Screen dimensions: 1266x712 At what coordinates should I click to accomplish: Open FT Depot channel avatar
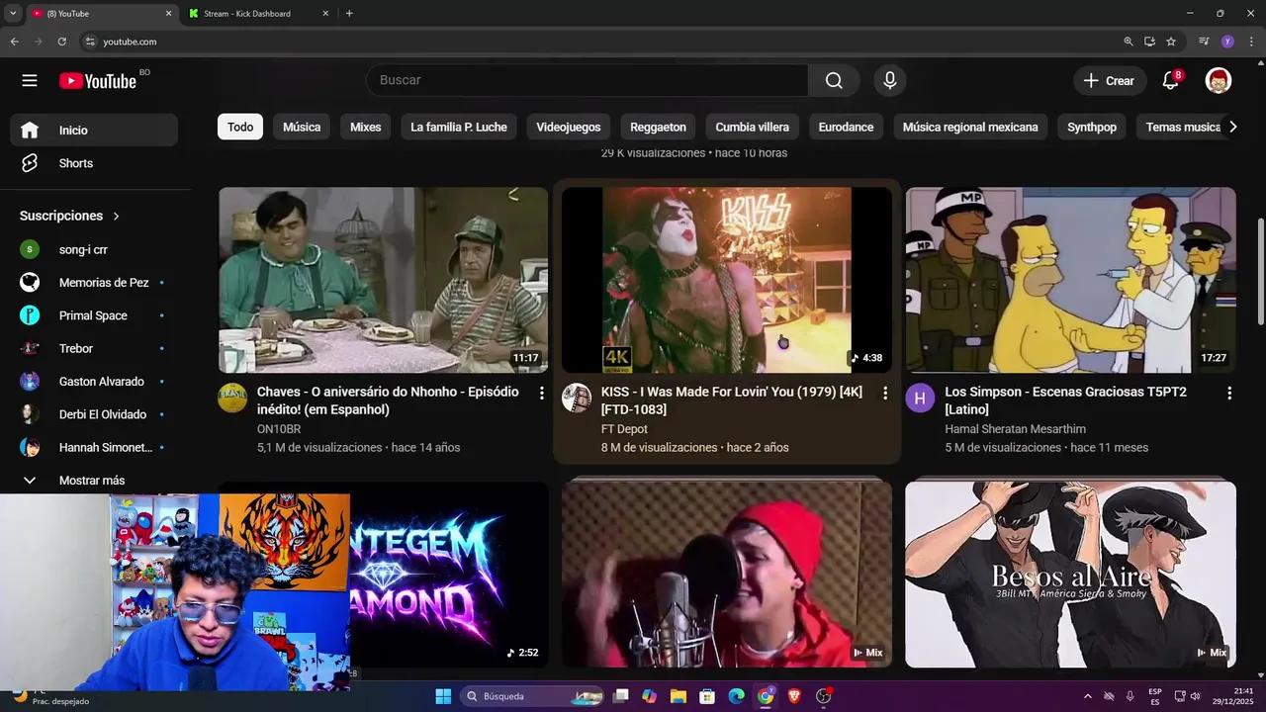click(577, 398)
